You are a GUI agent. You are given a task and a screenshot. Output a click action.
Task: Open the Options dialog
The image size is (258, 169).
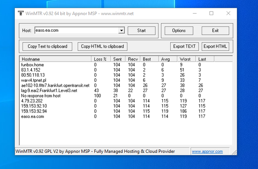pyautogui.click(x=179, y=31)
